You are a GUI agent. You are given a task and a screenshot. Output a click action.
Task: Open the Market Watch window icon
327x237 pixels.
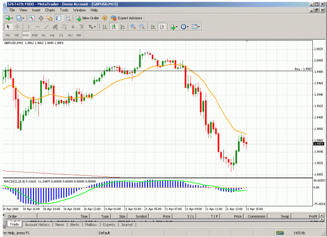pos(32,18)
